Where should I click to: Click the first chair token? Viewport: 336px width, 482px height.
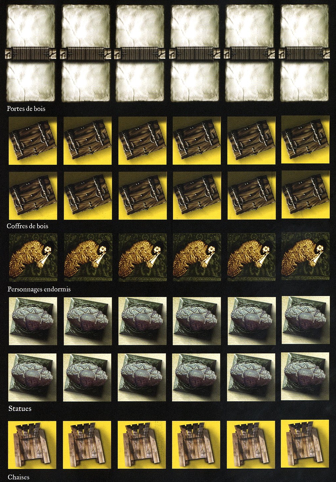(32, 445)
